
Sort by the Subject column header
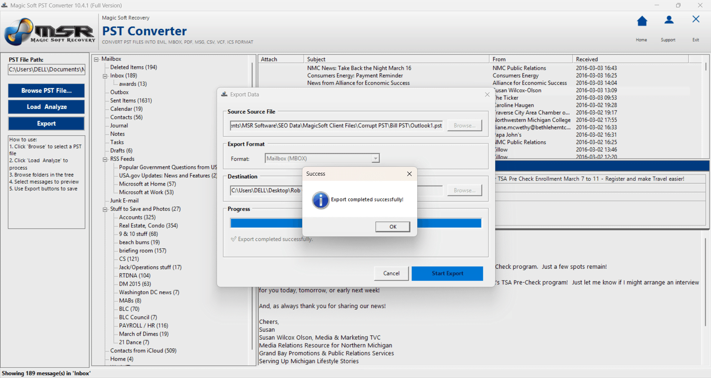coord(396,59)
